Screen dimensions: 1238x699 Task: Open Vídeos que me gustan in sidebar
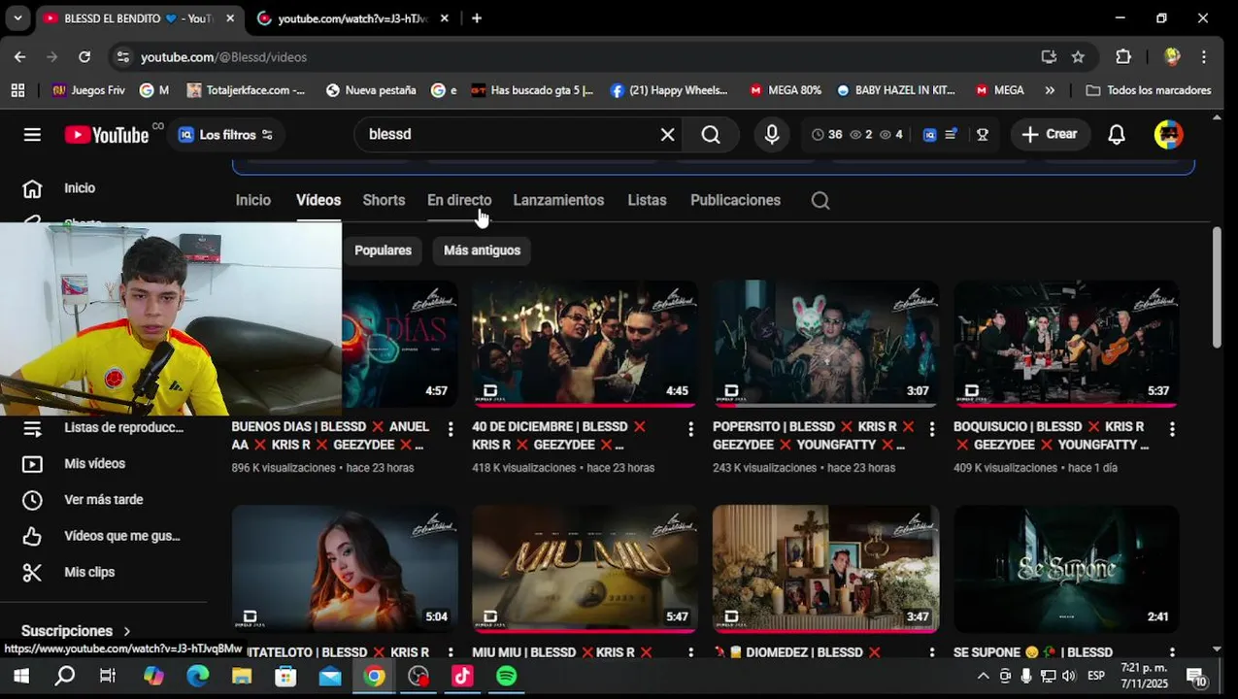[x=121, y=536]
